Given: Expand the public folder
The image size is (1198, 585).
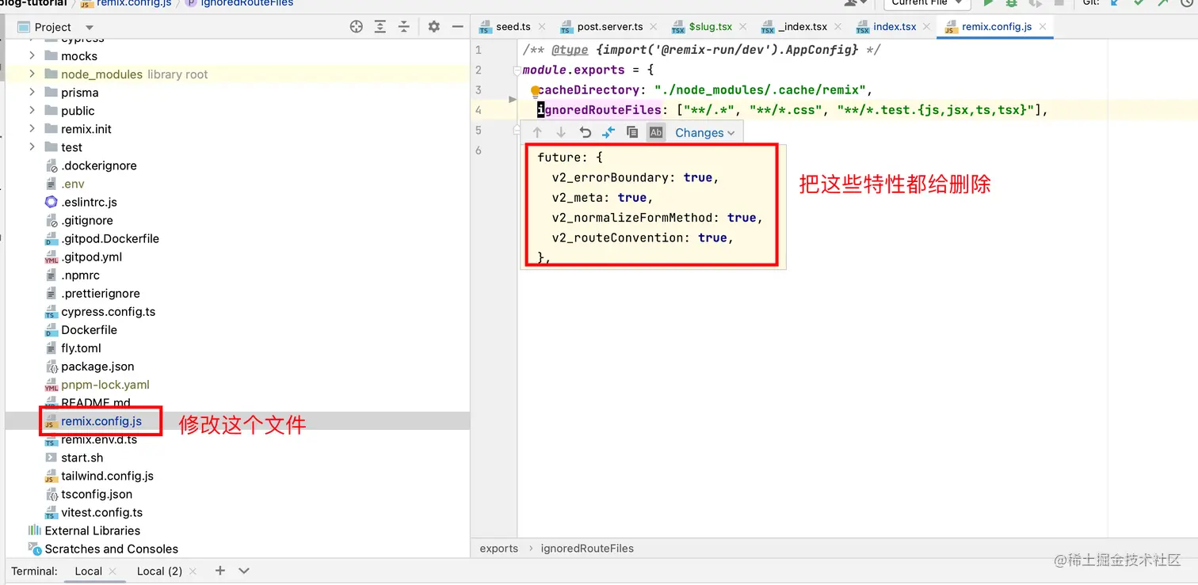Looking at the screenshot, I should click(32, 110).
